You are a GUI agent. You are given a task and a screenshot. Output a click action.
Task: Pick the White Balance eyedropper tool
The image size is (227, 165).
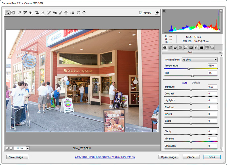coord(19,13)
